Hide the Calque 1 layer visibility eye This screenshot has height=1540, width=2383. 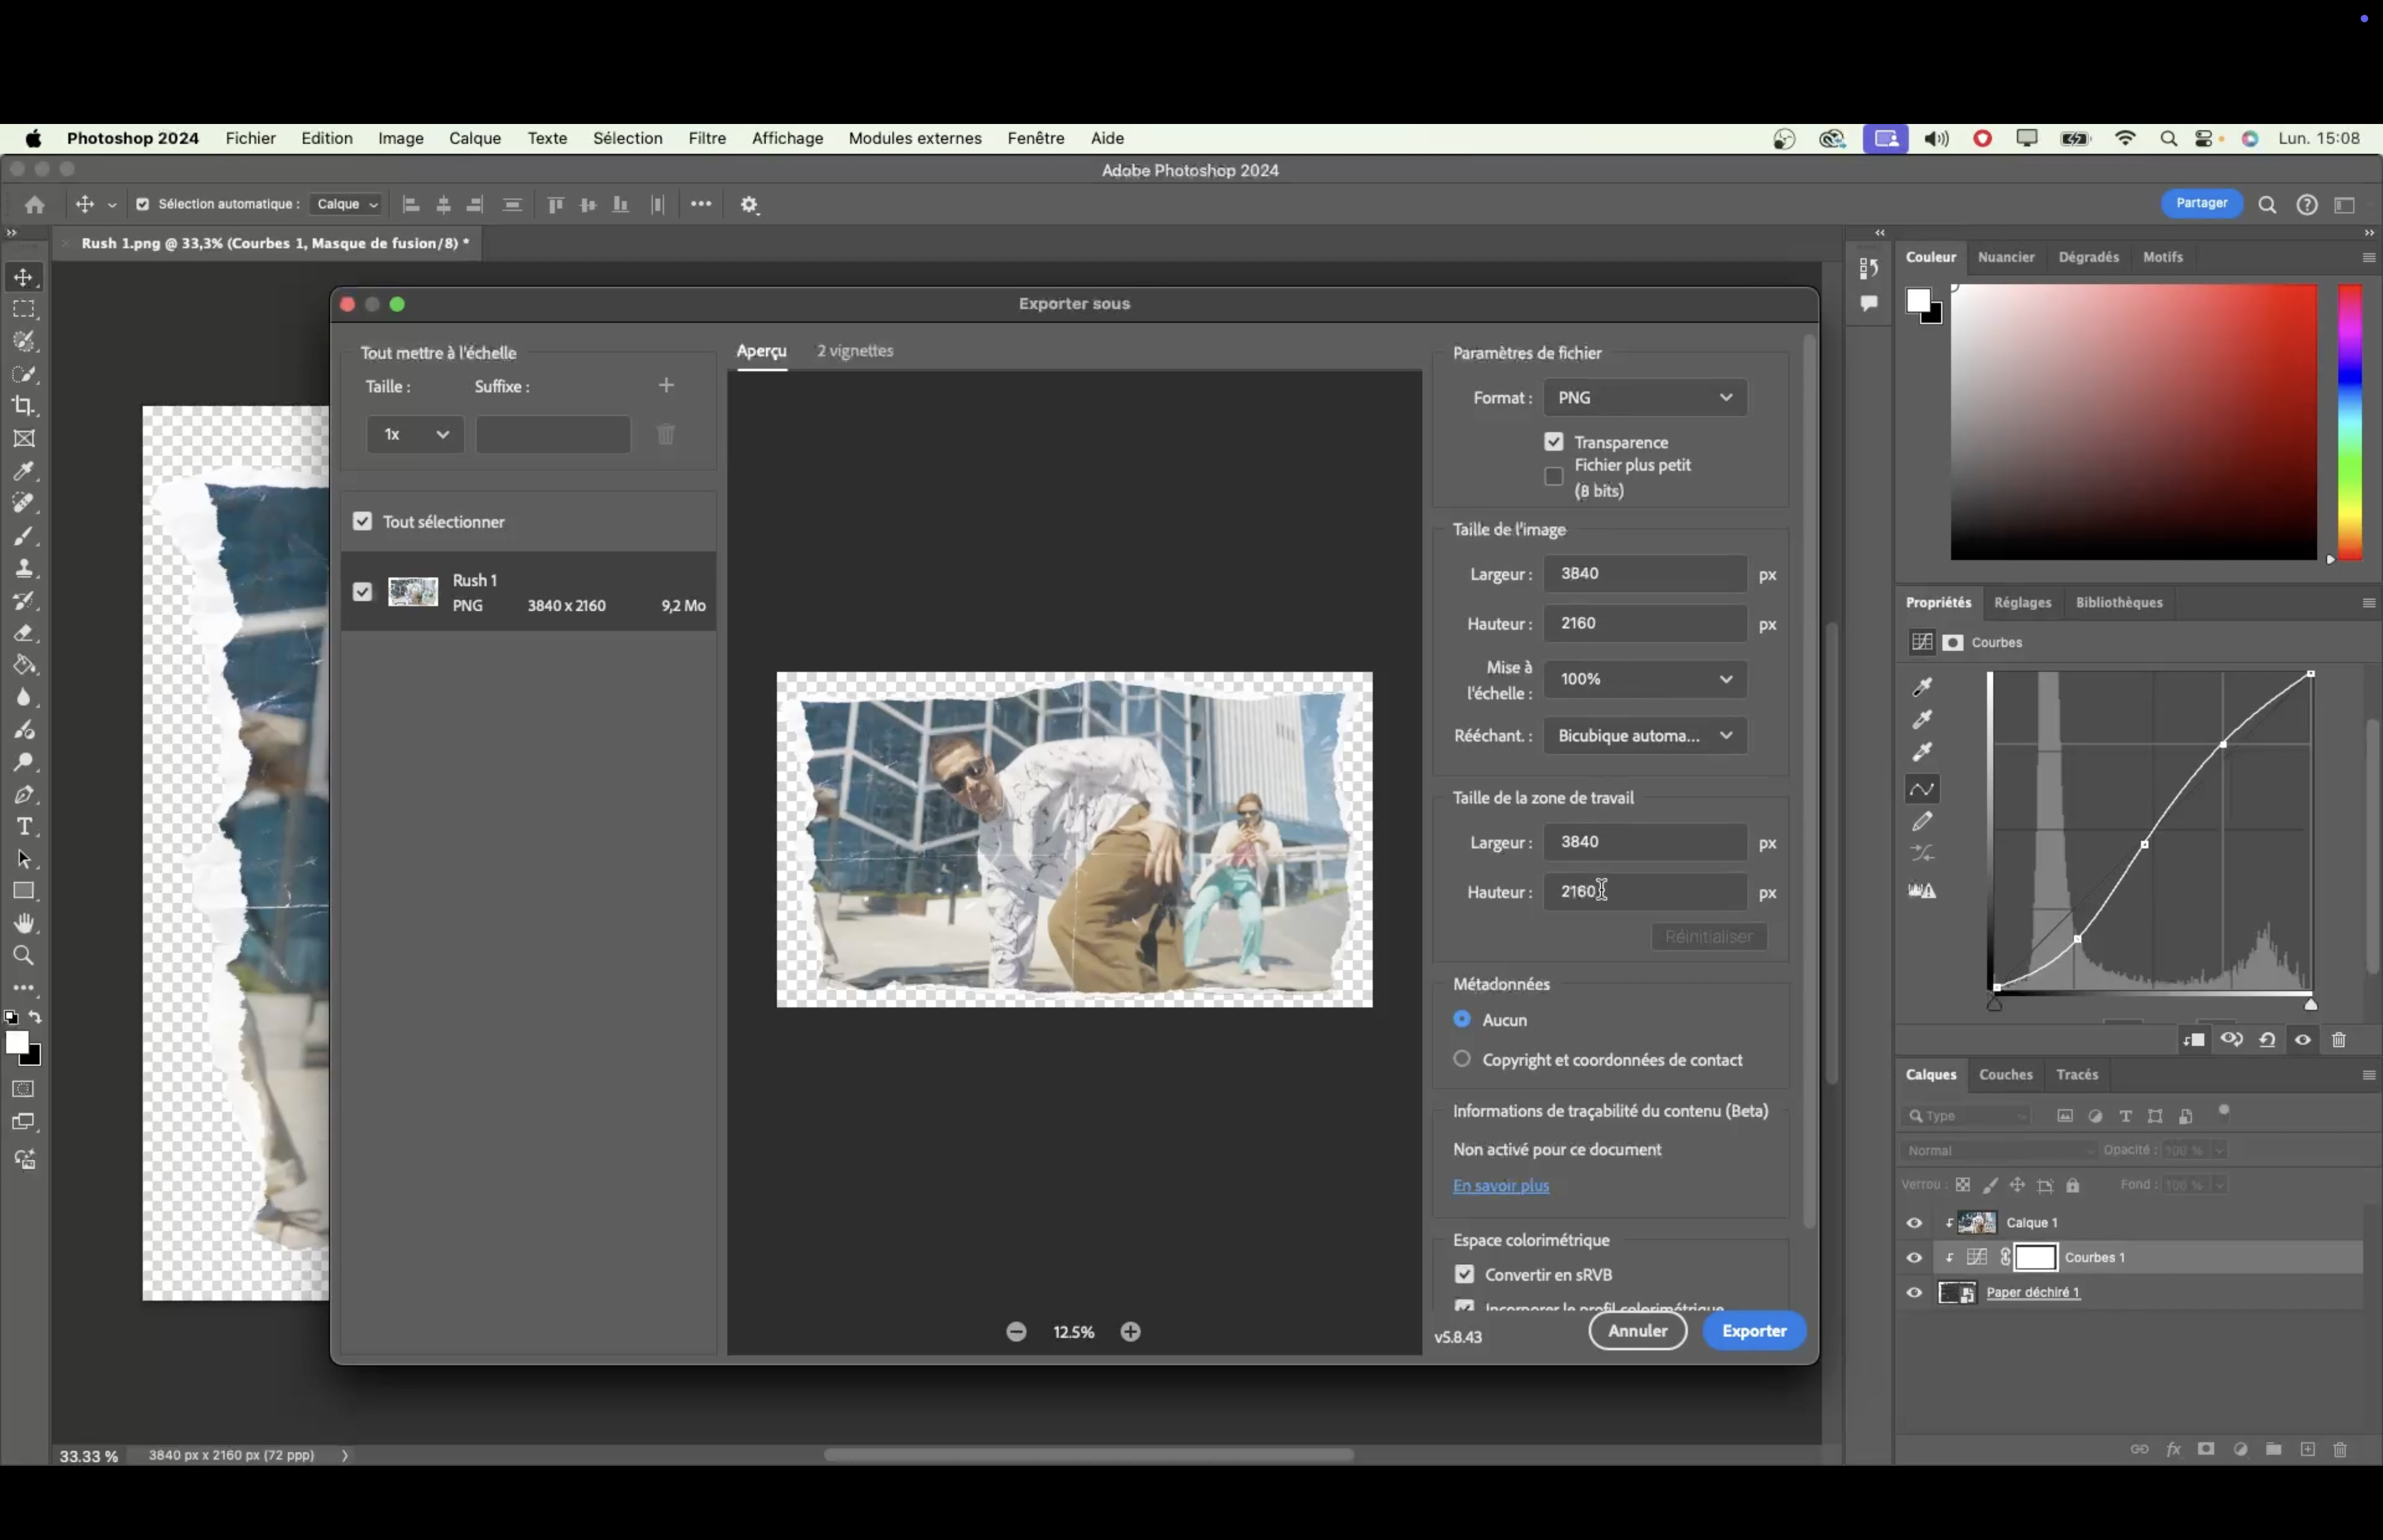pos(1914,1223)
